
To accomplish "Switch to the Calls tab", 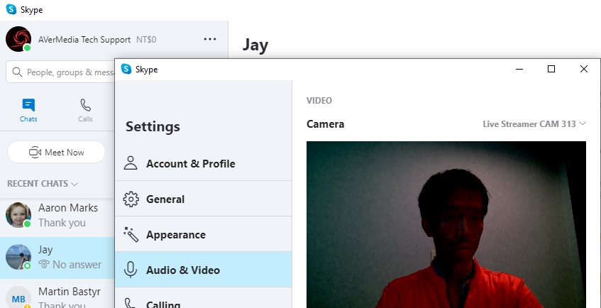I will click(x=85, y=111).
